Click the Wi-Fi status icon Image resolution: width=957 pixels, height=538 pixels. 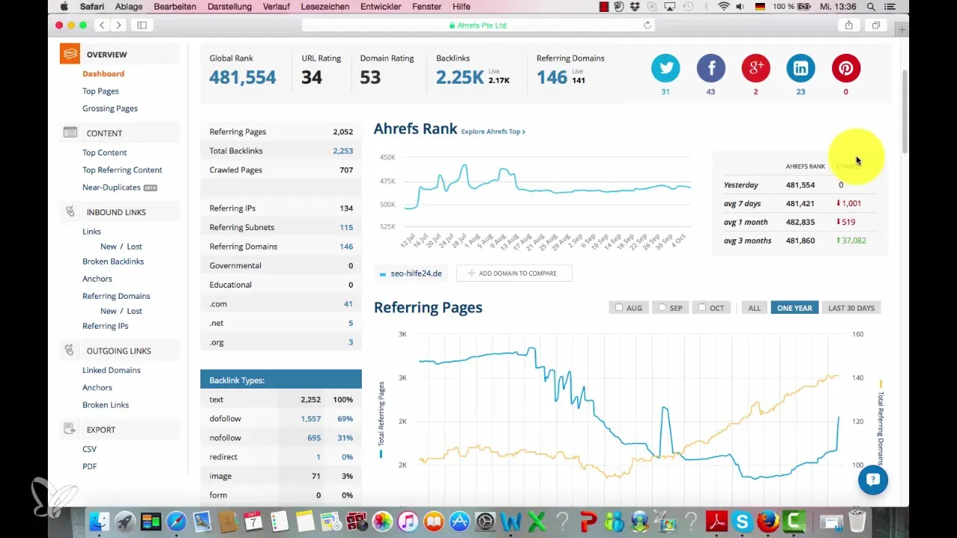(724, 7)
